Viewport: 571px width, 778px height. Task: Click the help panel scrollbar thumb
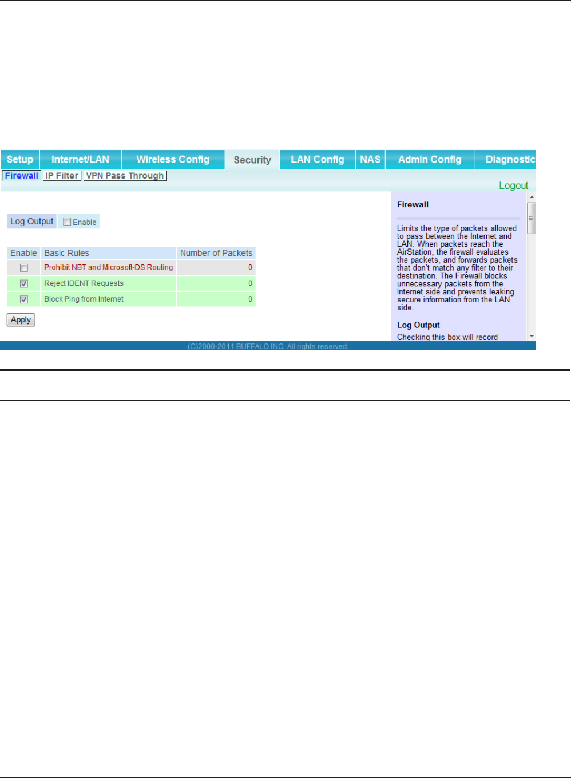532,218
